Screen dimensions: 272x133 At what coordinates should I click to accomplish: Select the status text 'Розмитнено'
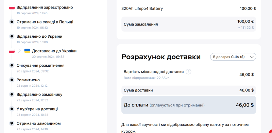(x=28, y=80)
